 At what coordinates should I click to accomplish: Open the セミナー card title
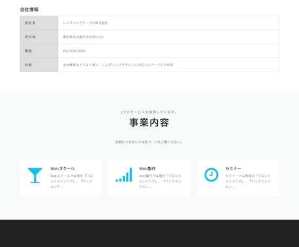point(233,168)
